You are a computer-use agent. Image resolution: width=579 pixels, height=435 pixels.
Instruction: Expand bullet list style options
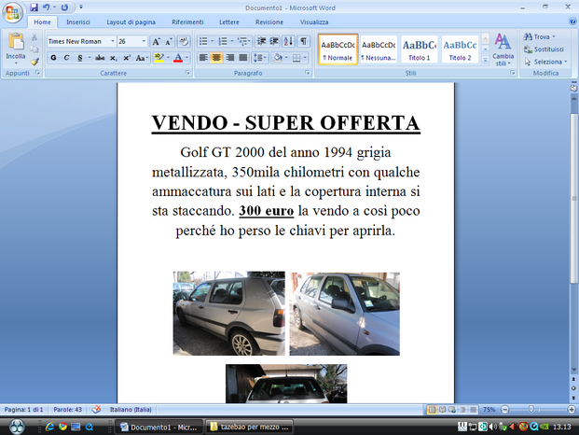tap(213, 41)
